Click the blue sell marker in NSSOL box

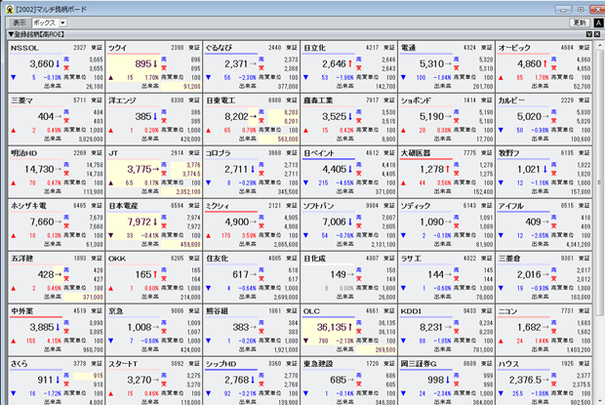pyautogui.click(x=66, y=59)
